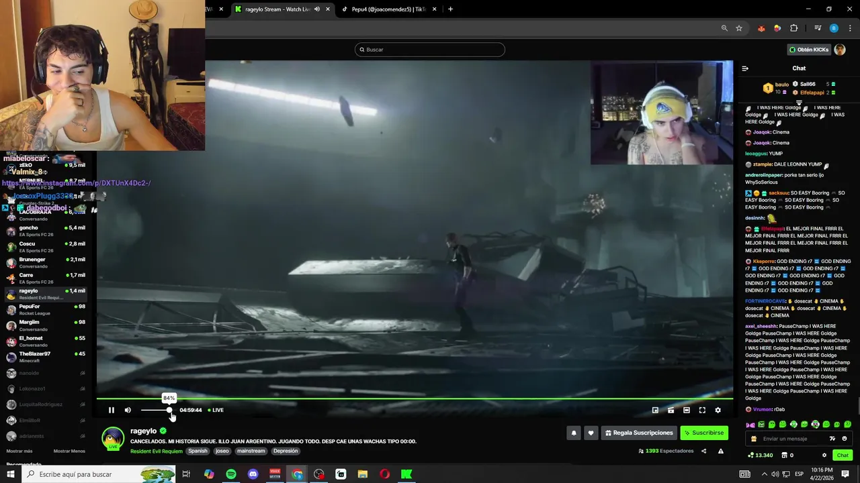The width and height of the screenshot is (860, 483).
Task: Open emote picker smiley icon
Action: click(845, 439)
